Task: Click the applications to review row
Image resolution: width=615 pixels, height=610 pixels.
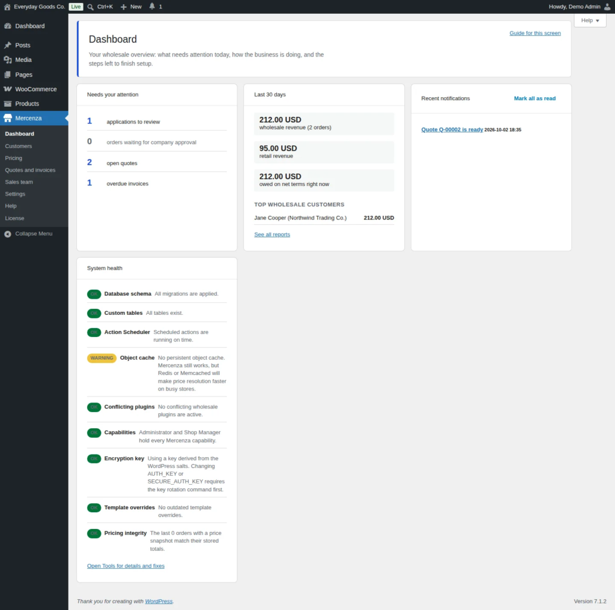Action: [x=157, y=121]
